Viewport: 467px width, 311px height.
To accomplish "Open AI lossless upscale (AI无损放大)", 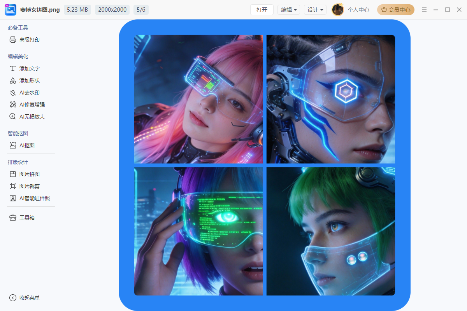I will coord(32,117).
